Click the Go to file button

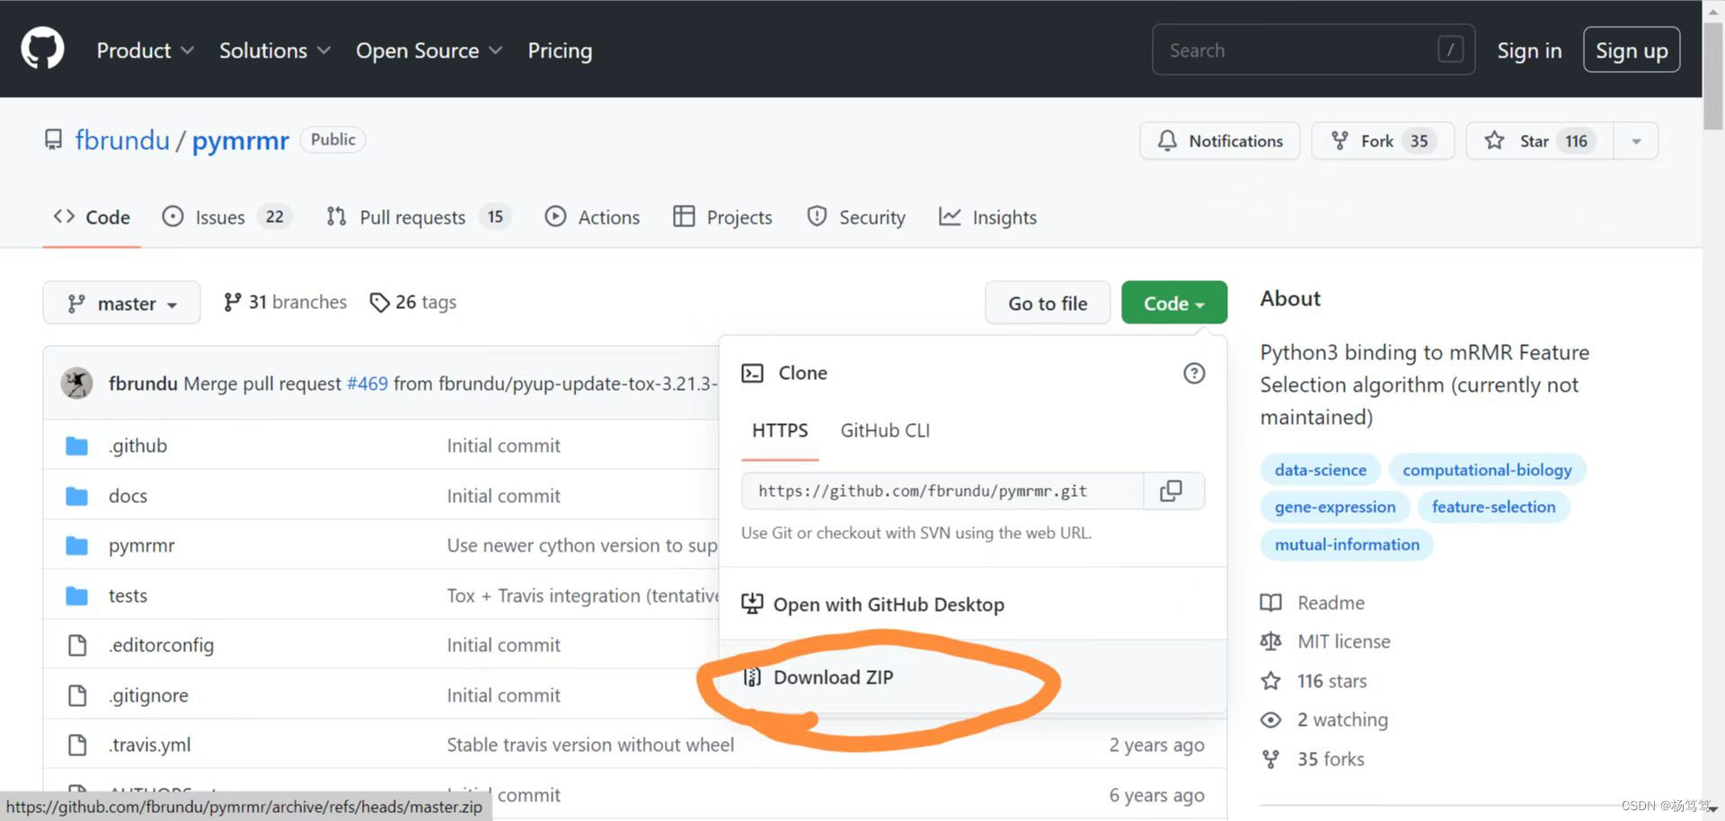pos(1048,303)
